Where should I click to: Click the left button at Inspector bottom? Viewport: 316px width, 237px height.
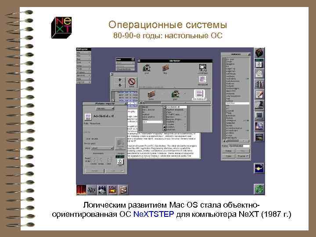point(95,171)
